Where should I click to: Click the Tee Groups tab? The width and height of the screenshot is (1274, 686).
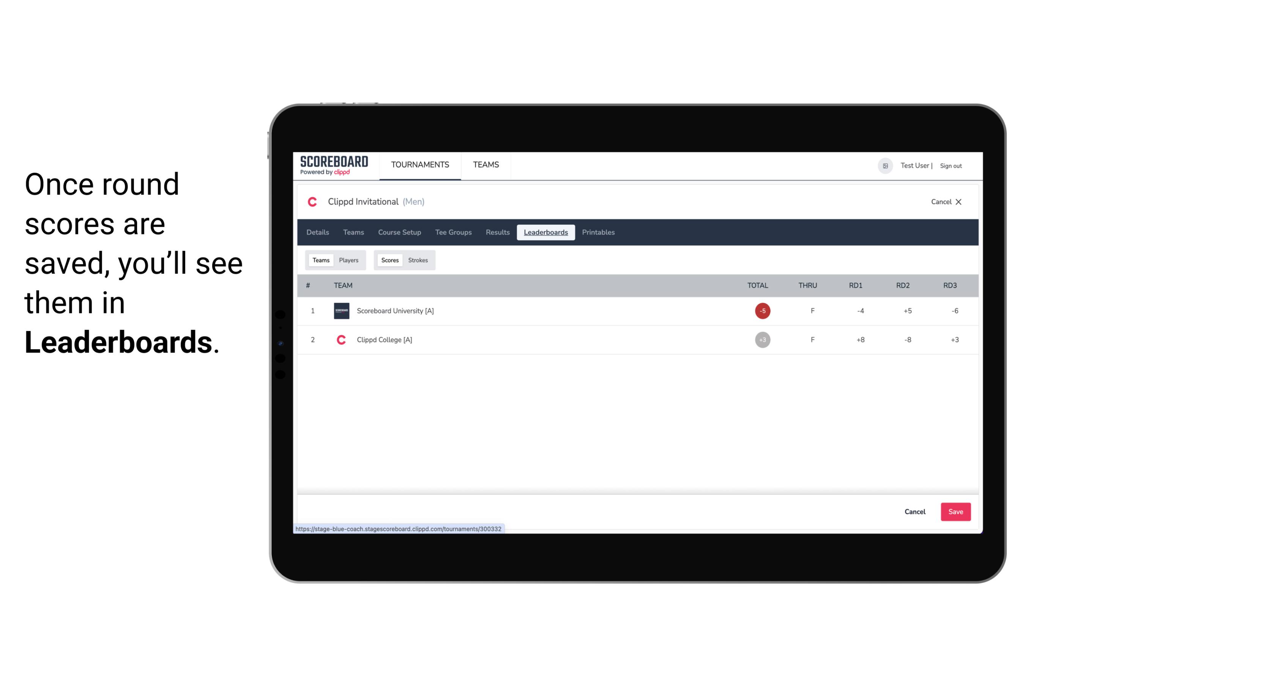(453, 232)
